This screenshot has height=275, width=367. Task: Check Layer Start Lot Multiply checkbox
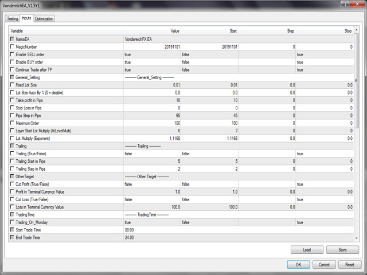[12, 131]
